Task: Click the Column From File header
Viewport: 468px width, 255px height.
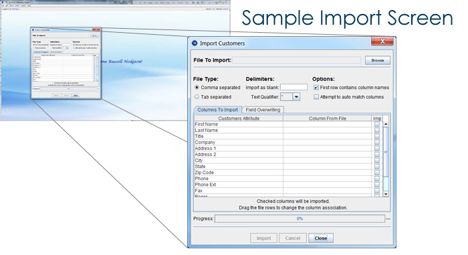Action: coord(328,118)
